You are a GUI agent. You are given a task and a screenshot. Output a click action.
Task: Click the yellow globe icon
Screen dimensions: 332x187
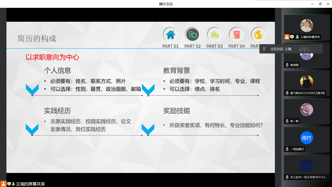[x=258, y=35]
